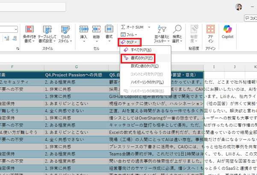The image size is (257, 175).
Task: Open セルのスタイル cell styles gallery
Action: [x=65, y=32]
